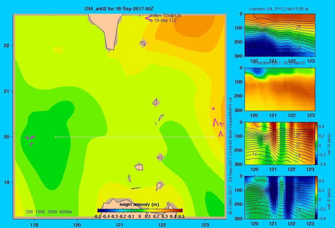Click the '200 1000 2000 4000m' depth legend
The image size is (335, 228).
(x=49, y=212)
